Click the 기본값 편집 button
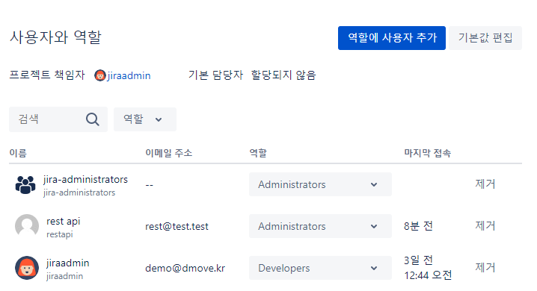Screen dimensions: 537x291 pos(485,38)
